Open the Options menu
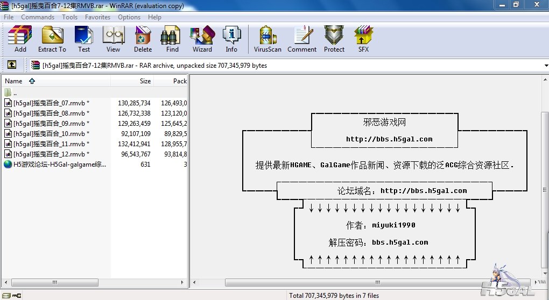 (129, 17)
